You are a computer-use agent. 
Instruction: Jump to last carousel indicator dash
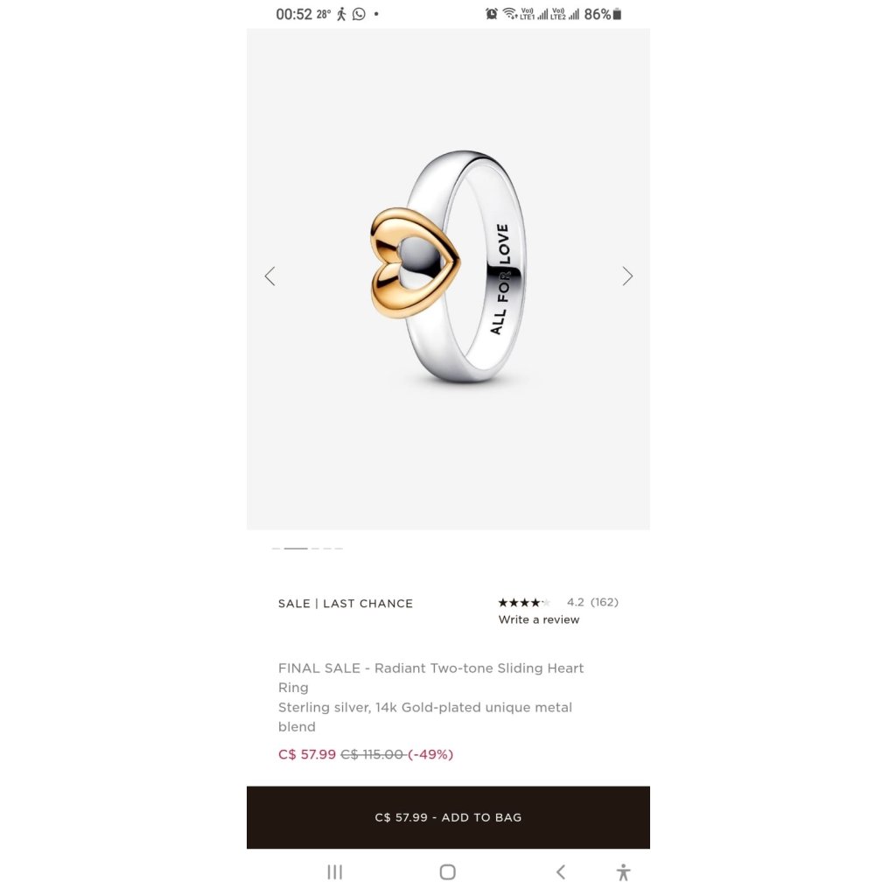click(x=339, y=549)
